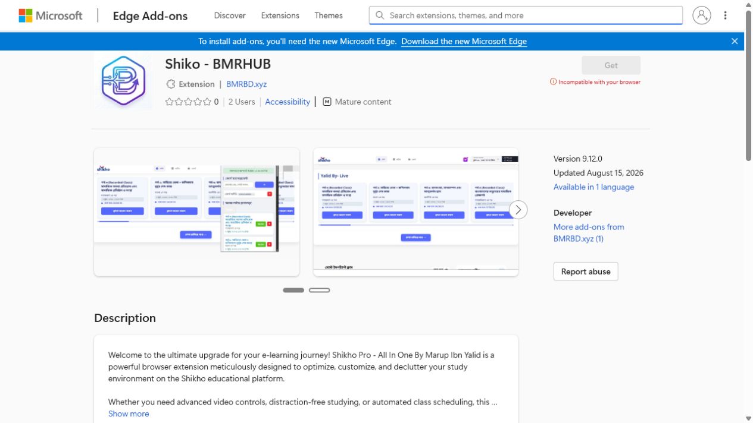
Task: Dismiss the blue install banner
Action: [x=735, y=41]
